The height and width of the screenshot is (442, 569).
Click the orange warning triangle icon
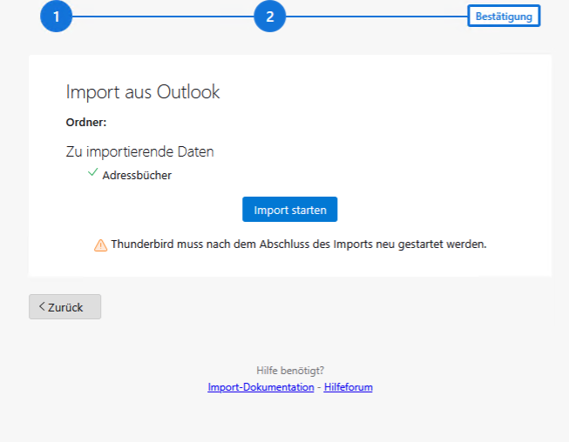(101, 245)
